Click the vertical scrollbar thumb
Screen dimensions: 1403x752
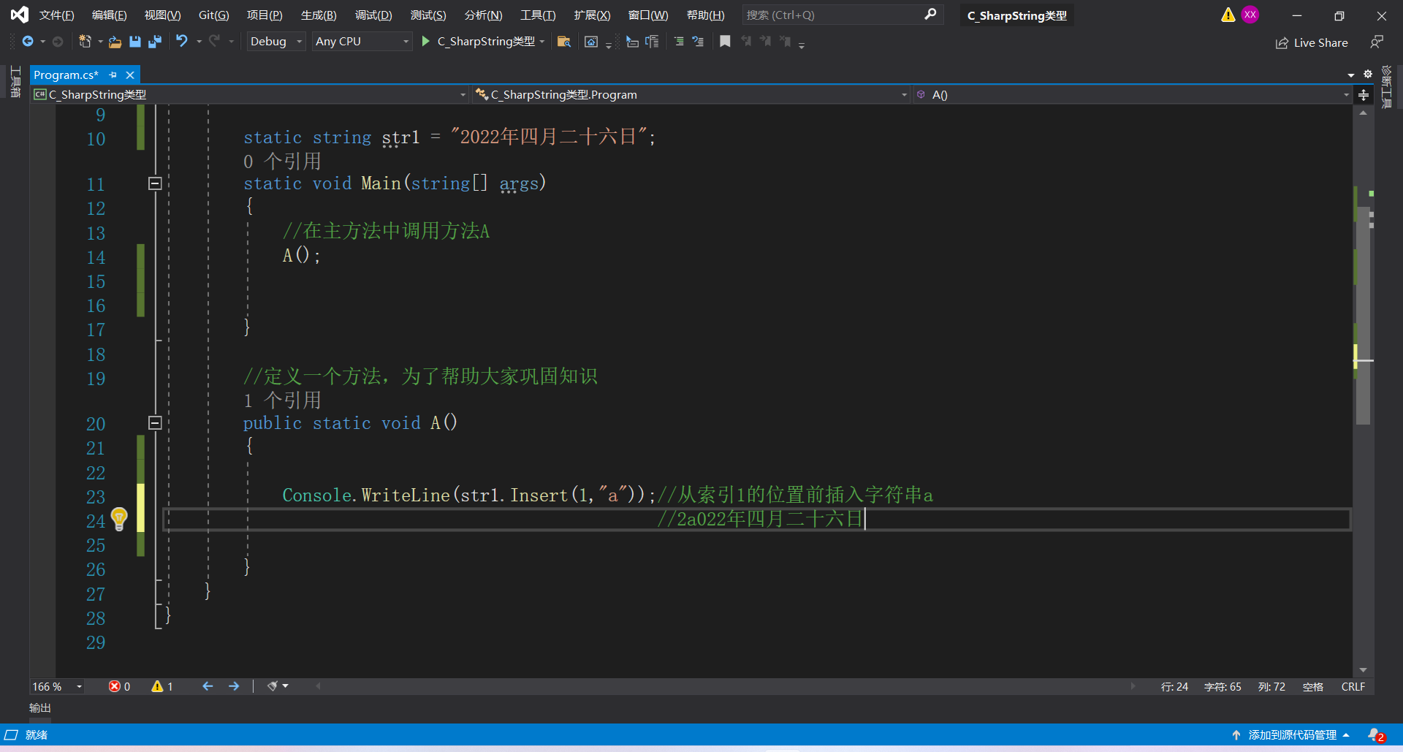[x=1363, y=314]
